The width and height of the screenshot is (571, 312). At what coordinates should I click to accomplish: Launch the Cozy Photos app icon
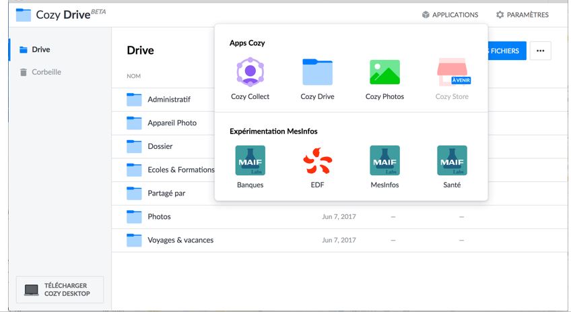click(384, 72)
